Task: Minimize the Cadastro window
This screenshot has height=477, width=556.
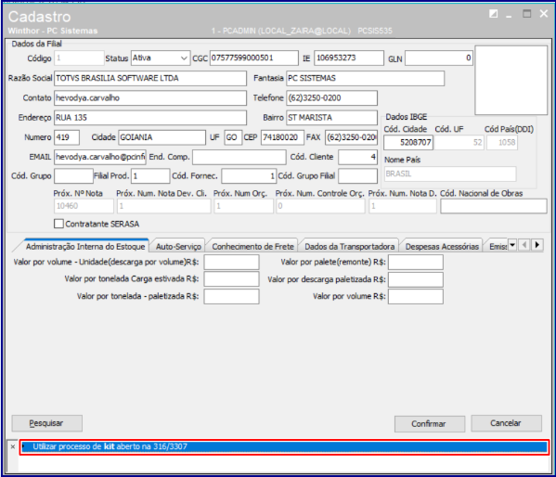Action: [510, 16]
